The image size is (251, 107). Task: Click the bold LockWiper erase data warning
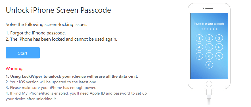click(x=72, y=77)
